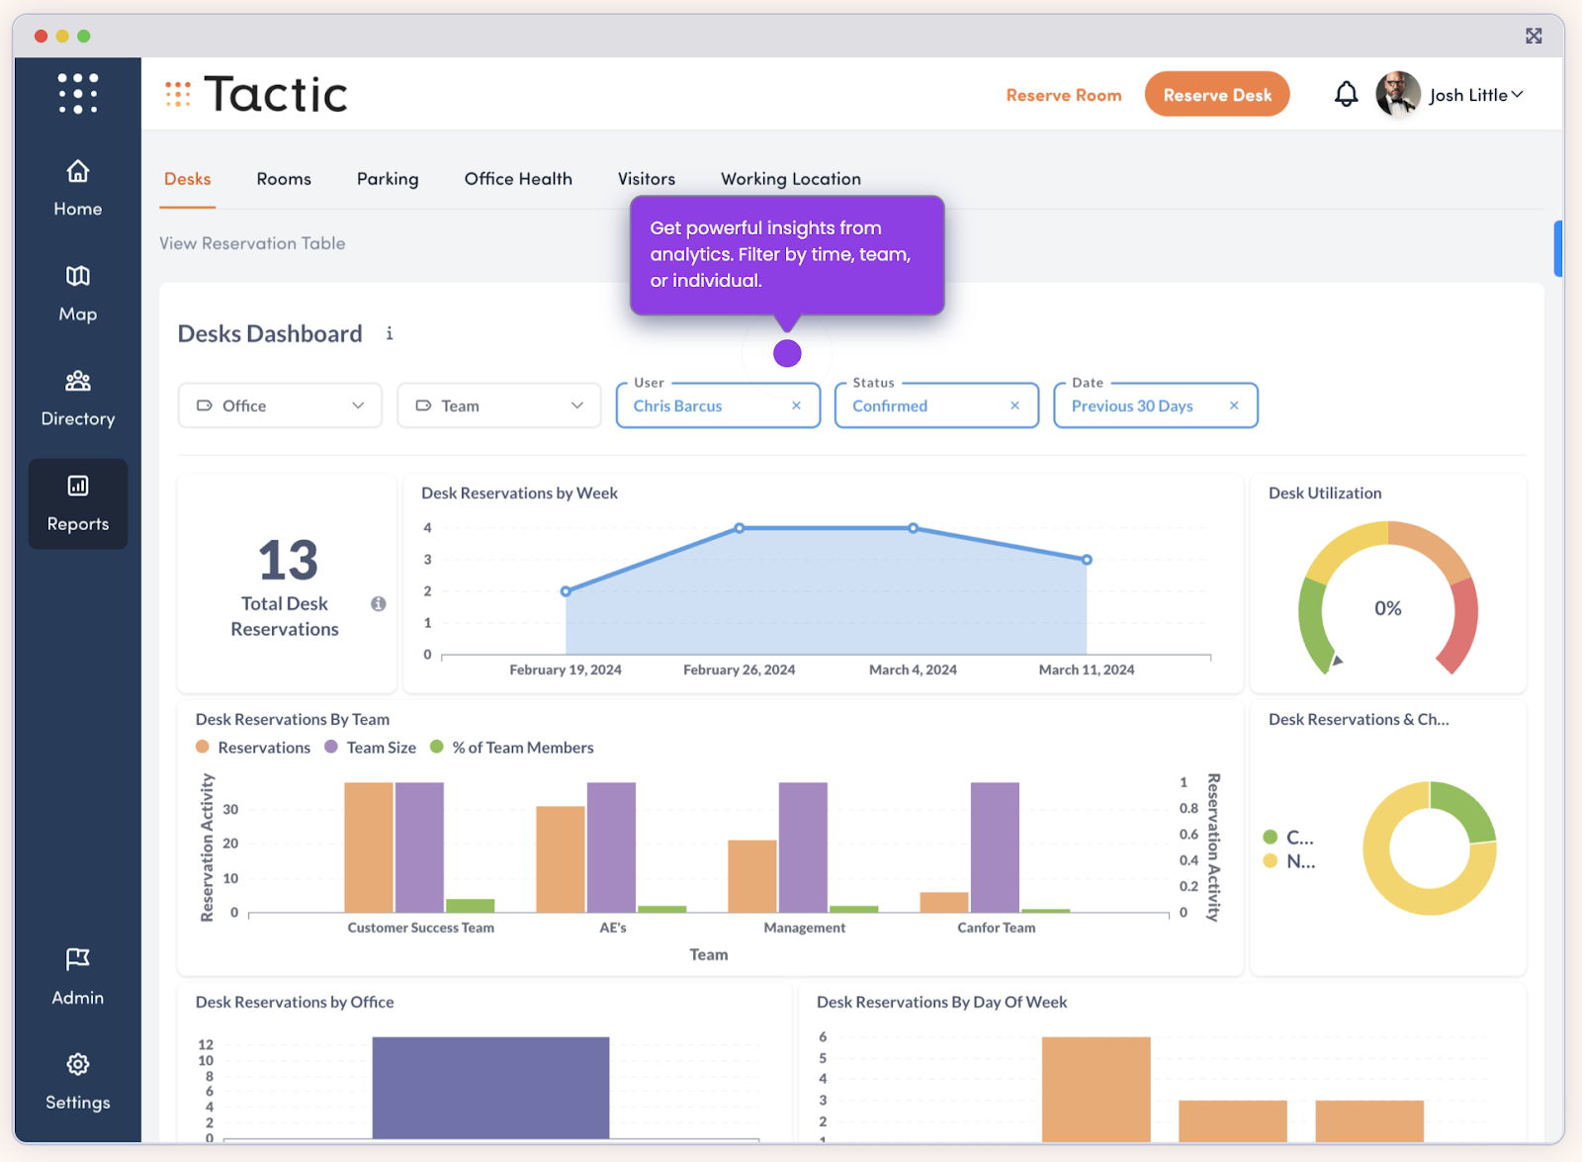Toggle Reservations legend in team chart
The width and height of the screenshot is (1582, 1162).
pyautogui.click(x=253, y=748)
